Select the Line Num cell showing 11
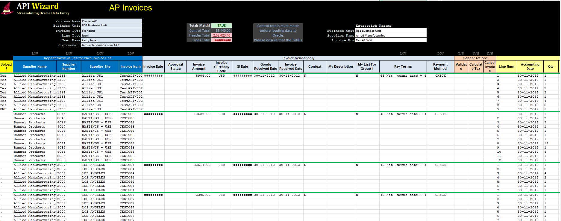The image size is (561, 221). 507,156
